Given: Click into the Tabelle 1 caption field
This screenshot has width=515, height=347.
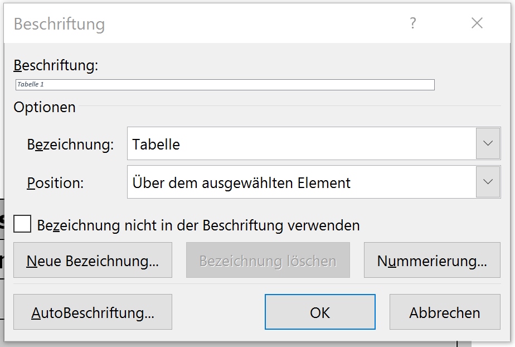Looking at the screenshot, I should (225, 85).
